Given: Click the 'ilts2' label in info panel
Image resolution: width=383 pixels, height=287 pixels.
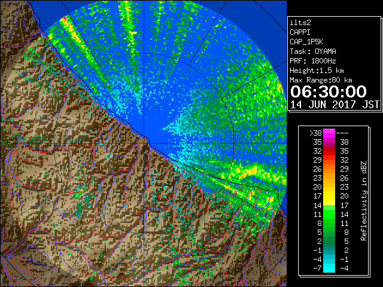Looking at the screenshot, I should (300, 23).
